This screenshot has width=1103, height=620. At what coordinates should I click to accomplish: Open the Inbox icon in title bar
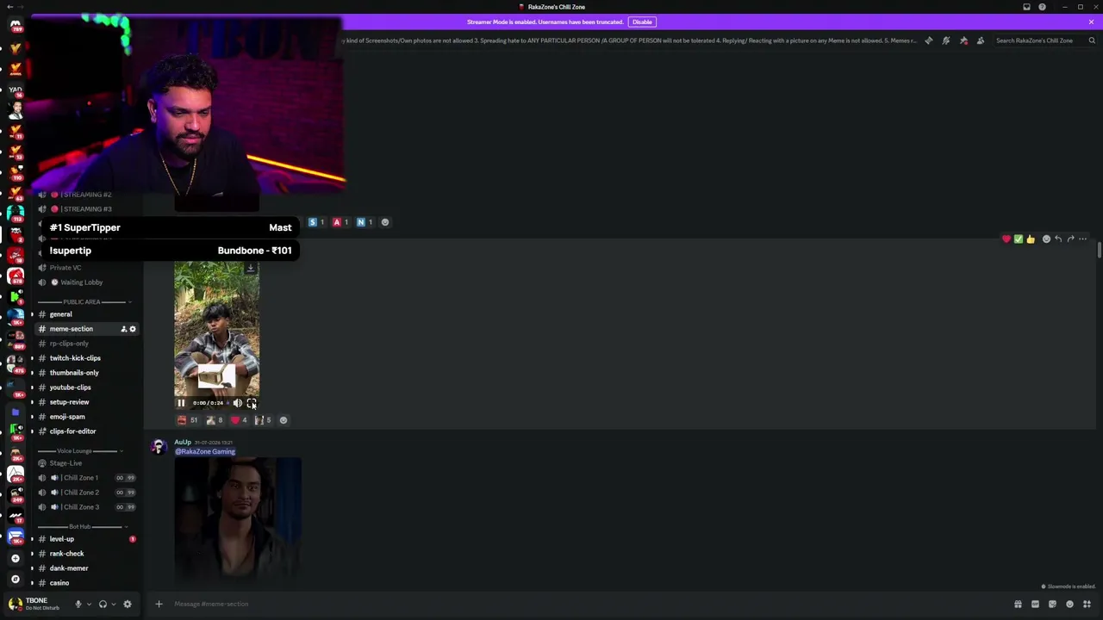(1026, 7)
